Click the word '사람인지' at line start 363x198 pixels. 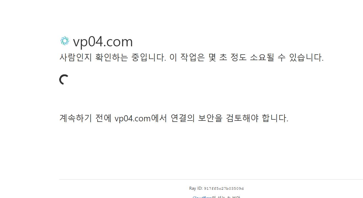pos(76,57)
